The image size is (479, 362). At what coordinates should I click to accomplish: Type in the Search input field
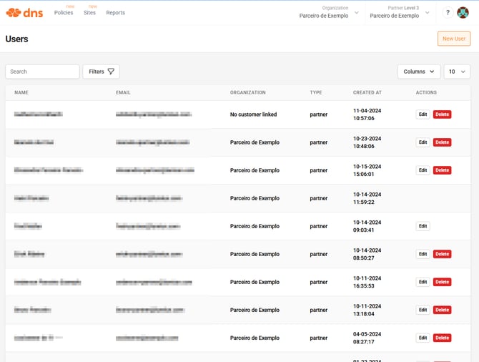coord(42,72)
